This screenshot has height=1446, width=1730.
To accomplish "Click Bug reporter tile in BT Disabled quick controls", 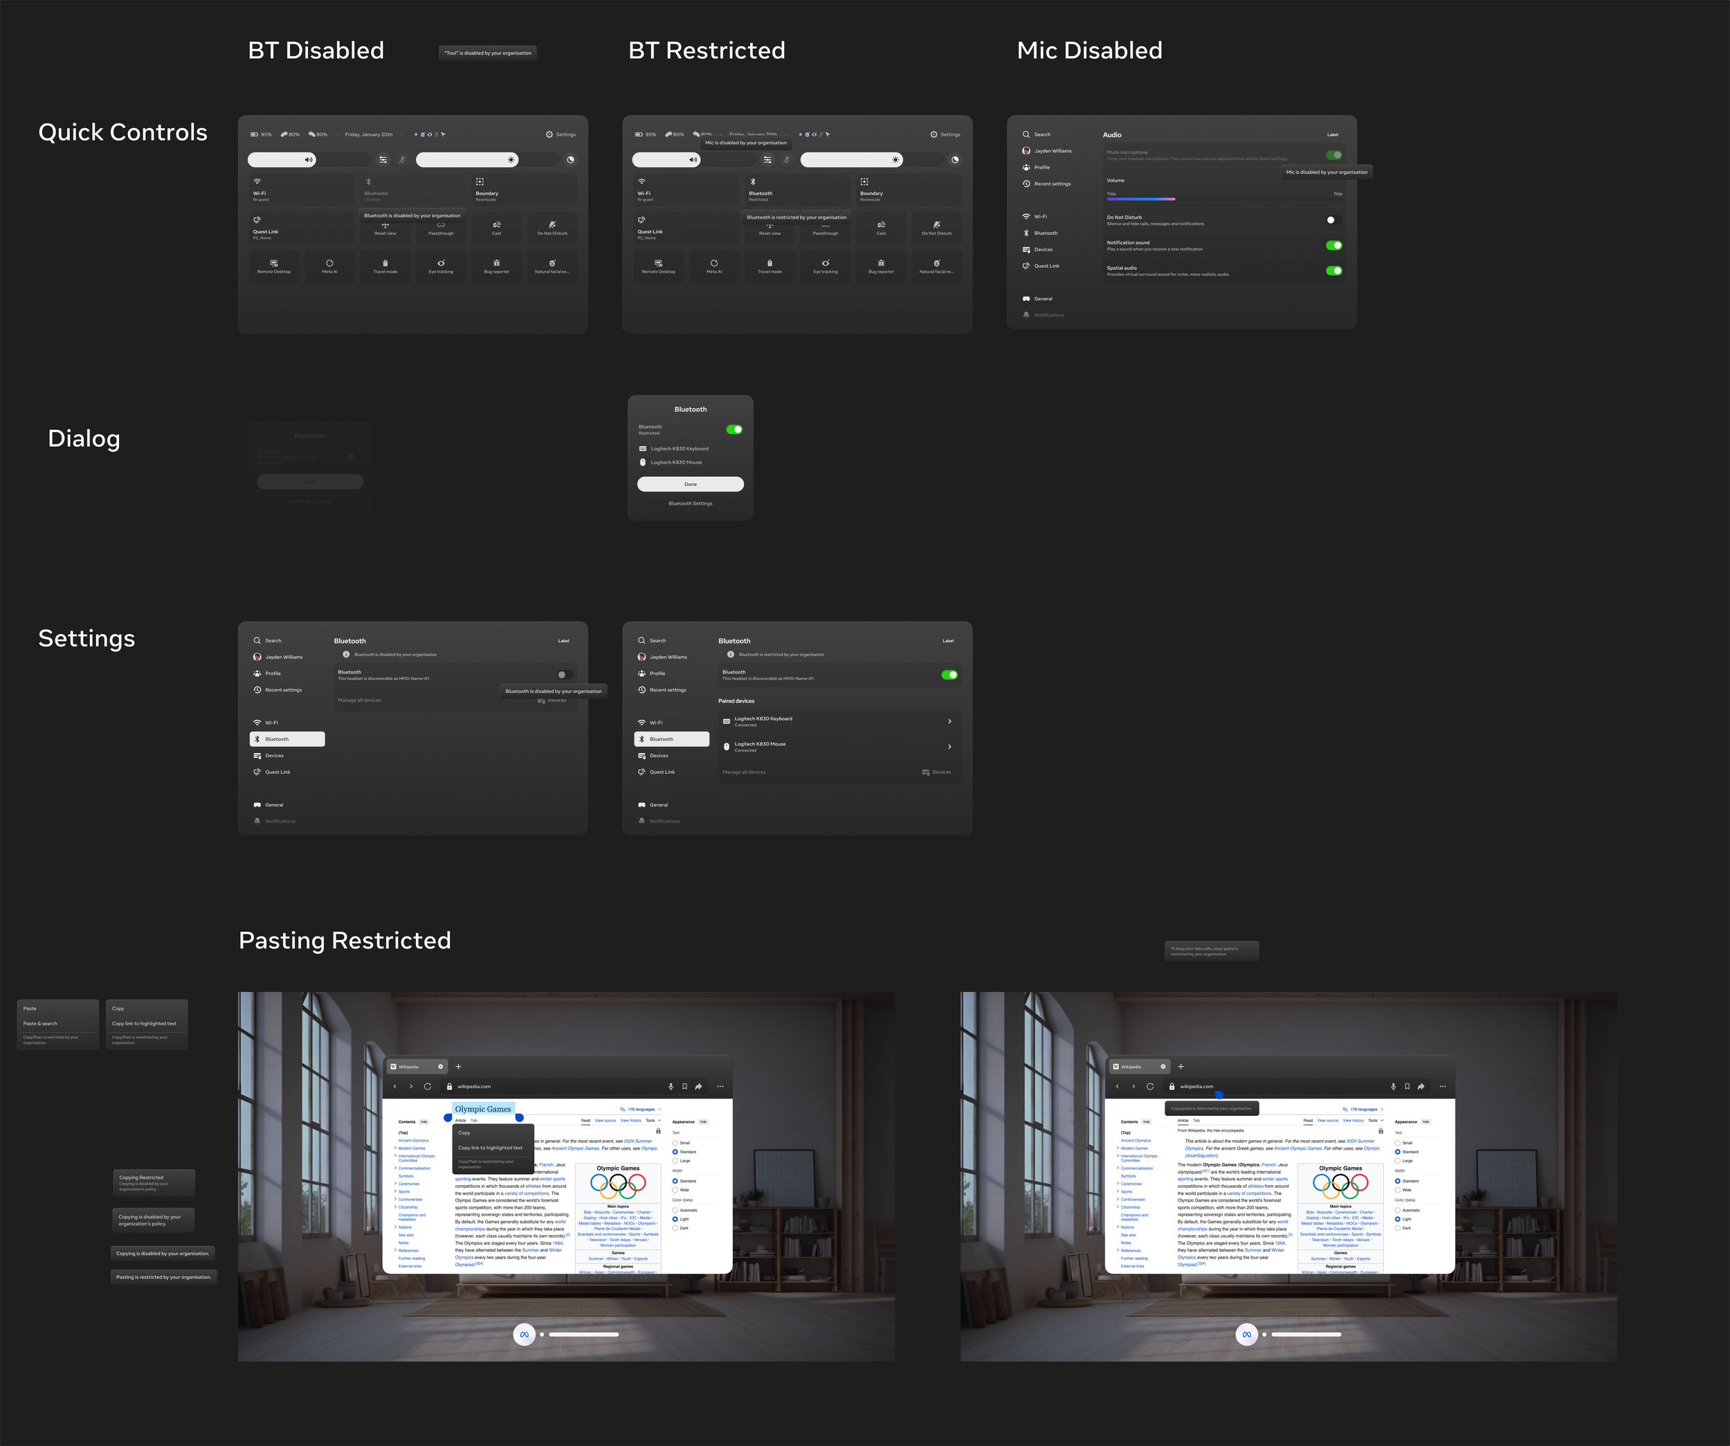I will click(496, 266).
